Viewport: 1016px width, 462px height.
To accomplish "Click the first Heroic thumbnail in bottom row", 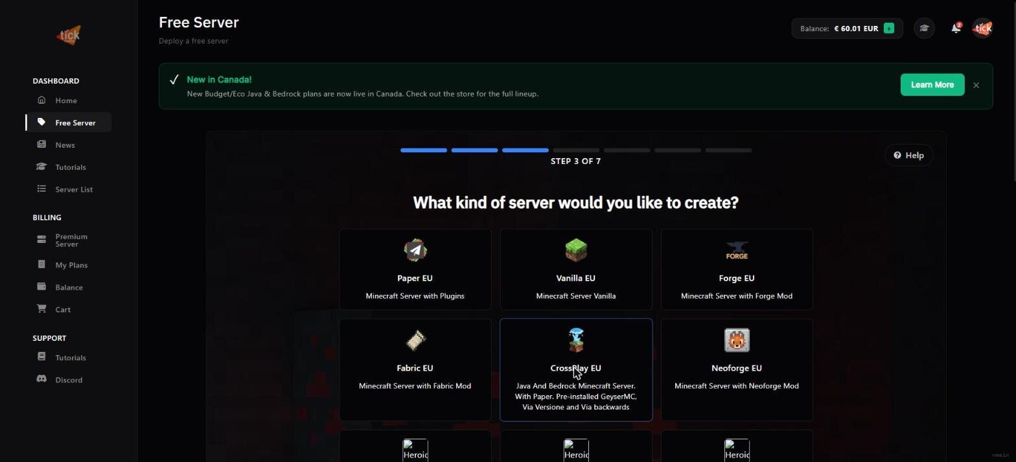I will (x=415, y=450).
